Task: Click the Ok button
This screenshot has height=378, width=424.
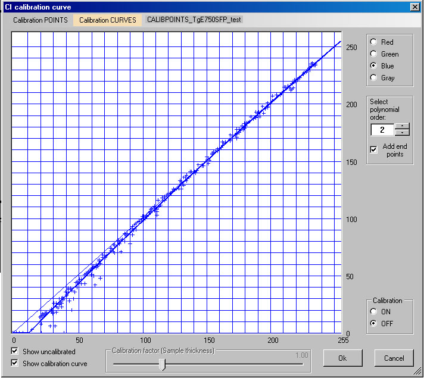Action: [x=342, y=358]
